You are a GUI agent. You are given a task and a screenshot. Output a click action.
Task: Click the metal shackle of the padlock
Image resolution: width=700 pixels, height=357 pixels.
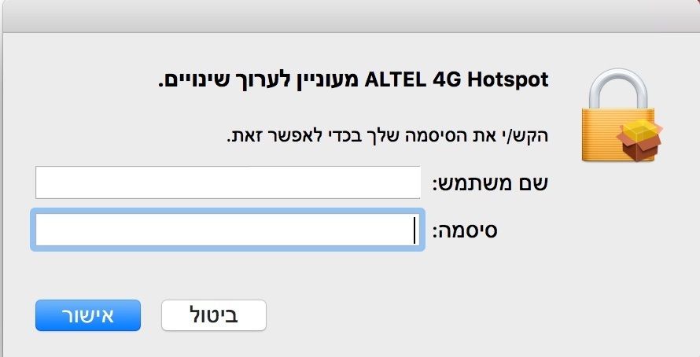pos(617,83)
